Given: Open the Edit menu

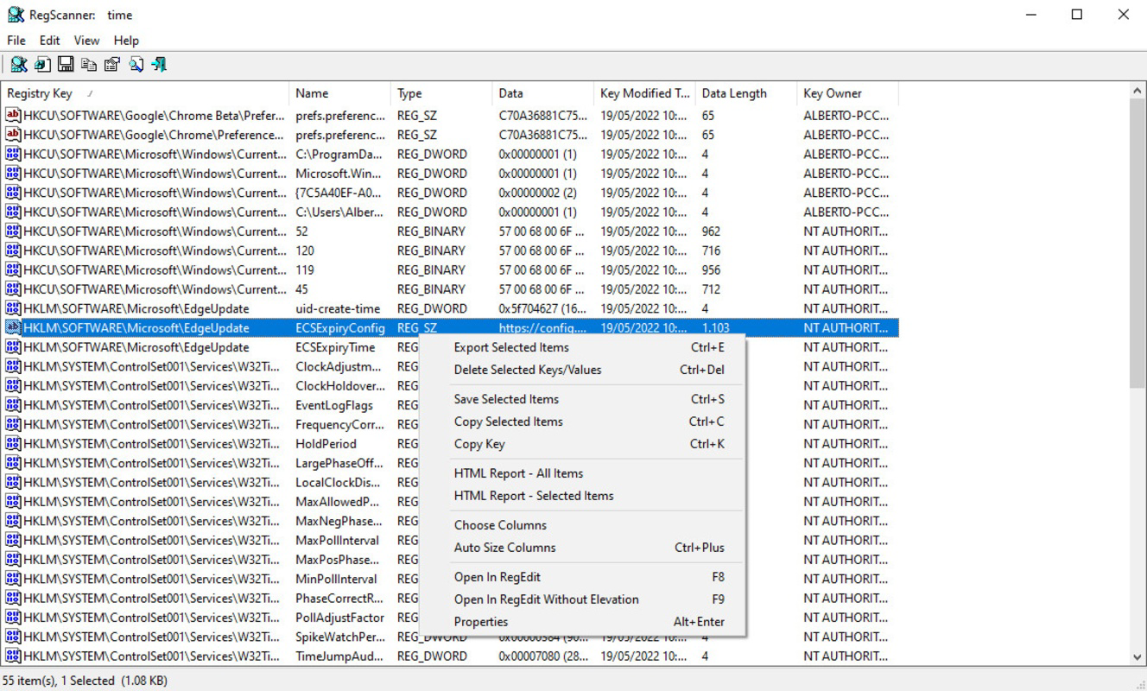Looking at the screenshot, I should (49, 40).
